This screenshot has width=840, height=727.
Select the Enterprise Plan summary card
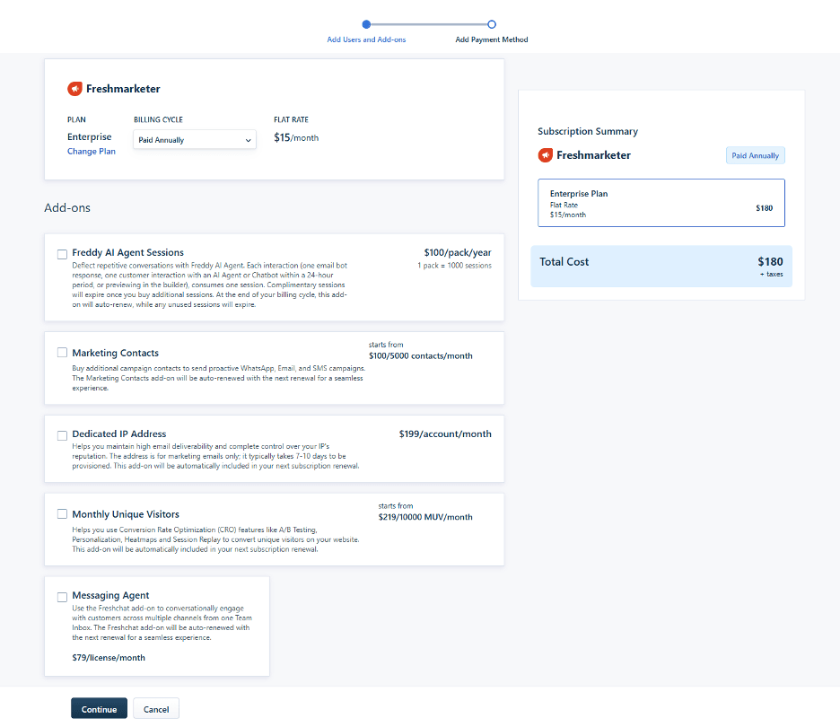pos(661,203)
